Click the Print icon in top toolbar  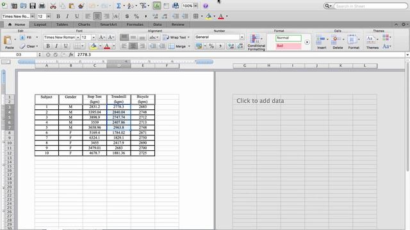point(42,6)
